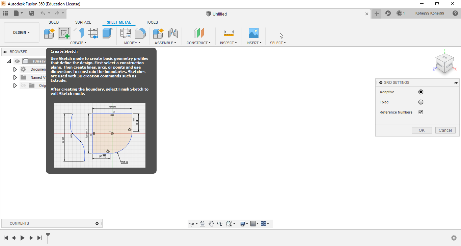Expand the Origin tree node

(x=15, y=85)
